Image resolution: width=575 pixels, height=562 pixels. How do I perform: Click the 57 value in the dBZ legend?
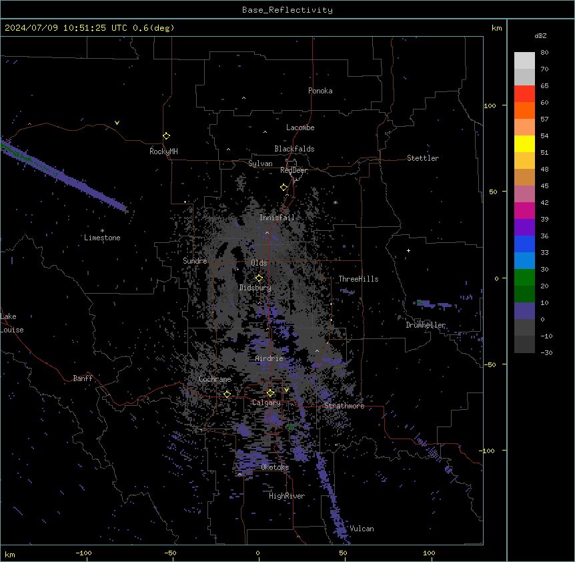pos(544,119)
